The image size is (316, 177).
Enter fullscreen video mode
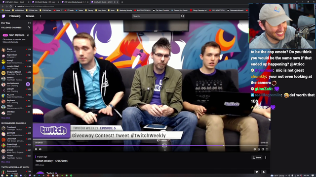coord(267,149)
